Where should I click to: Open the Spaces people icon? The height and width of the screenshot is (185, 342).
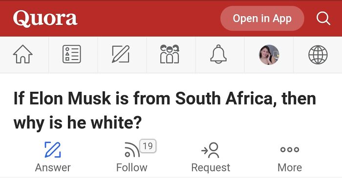tap(170, 54)
